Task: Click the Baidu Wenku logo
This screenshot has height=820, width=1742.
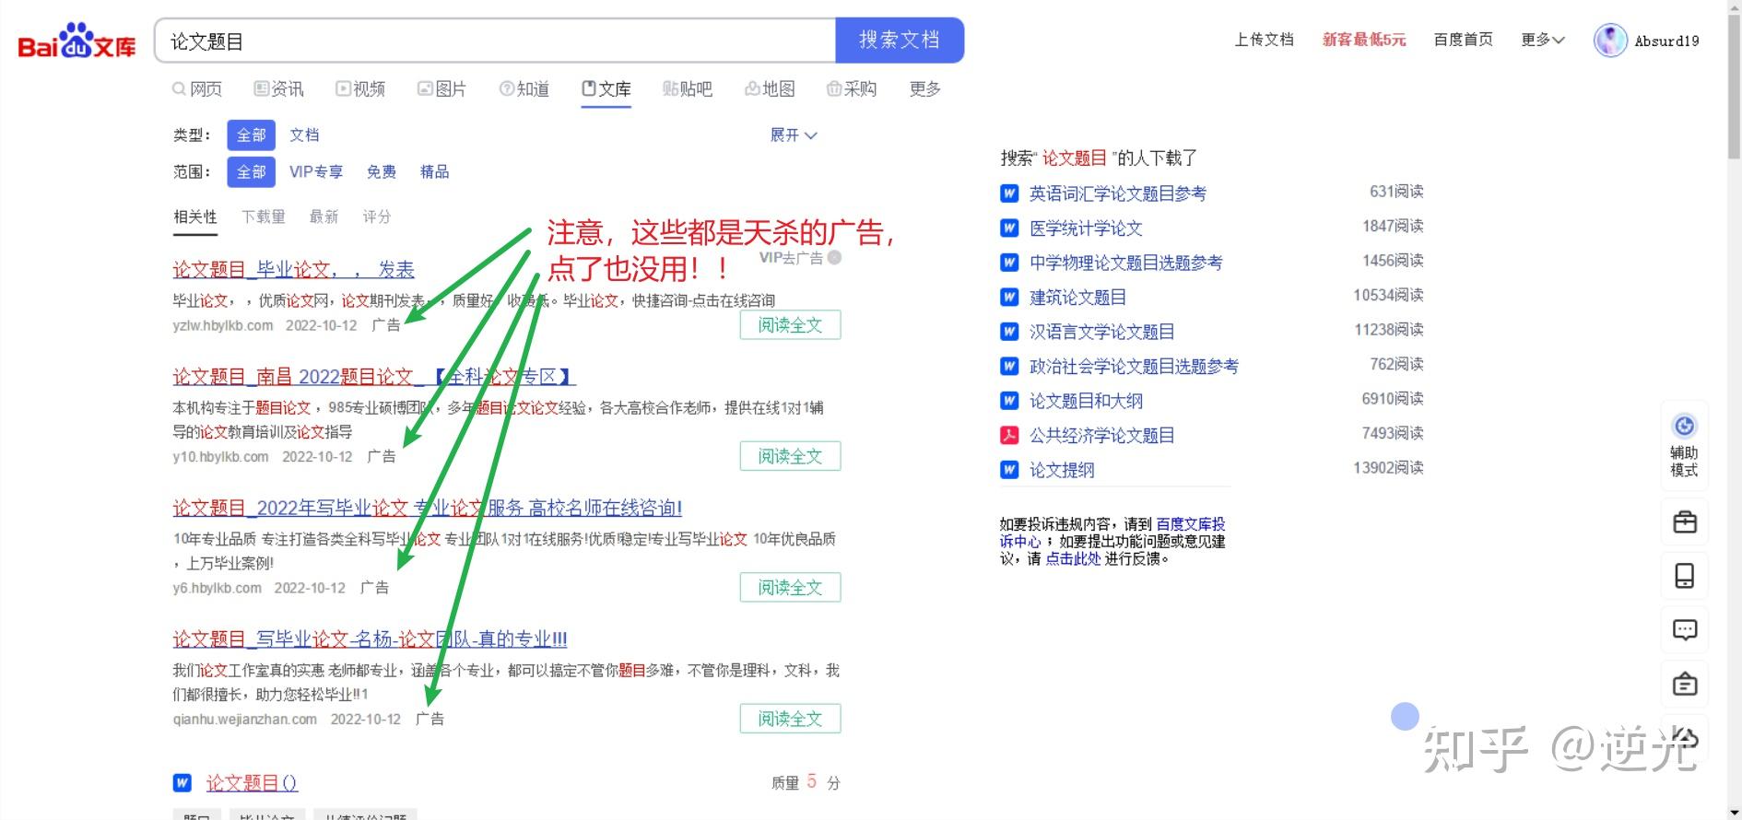Action: click(x=77, y=41)
